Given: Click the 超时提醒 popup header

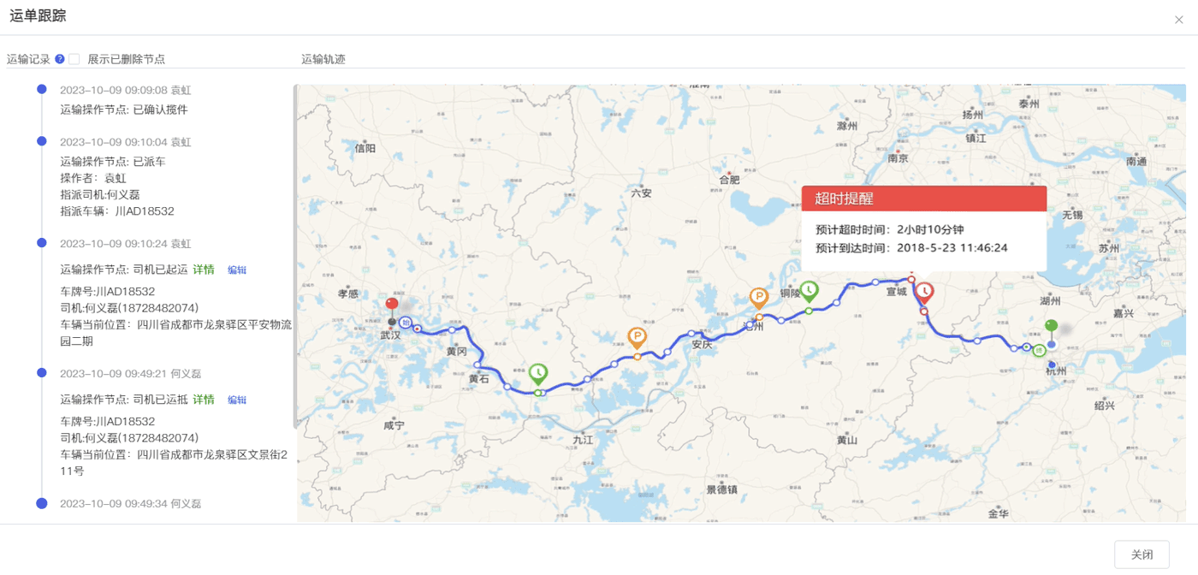Looking at the screenshot, I should point(924,199).
